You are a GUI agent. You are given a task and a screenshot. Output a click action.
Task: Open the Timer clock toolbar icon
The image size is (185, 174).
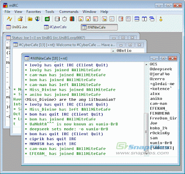(65, 19)
